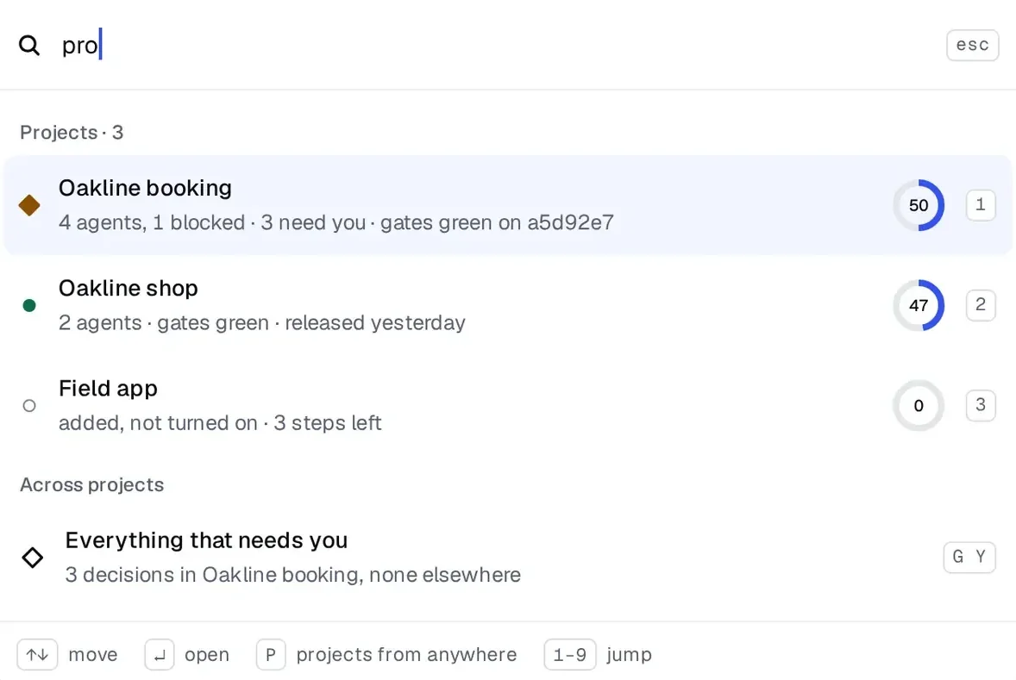
Task: Click the outlined diamond icon for Everything that needs you
Action: click(33, 558)
